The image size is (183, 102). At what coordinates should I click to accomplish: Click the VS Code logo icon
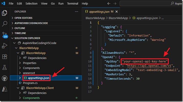3,4
